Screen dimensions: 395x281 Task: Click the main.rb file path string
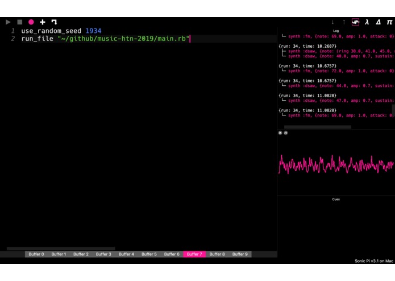123,39
